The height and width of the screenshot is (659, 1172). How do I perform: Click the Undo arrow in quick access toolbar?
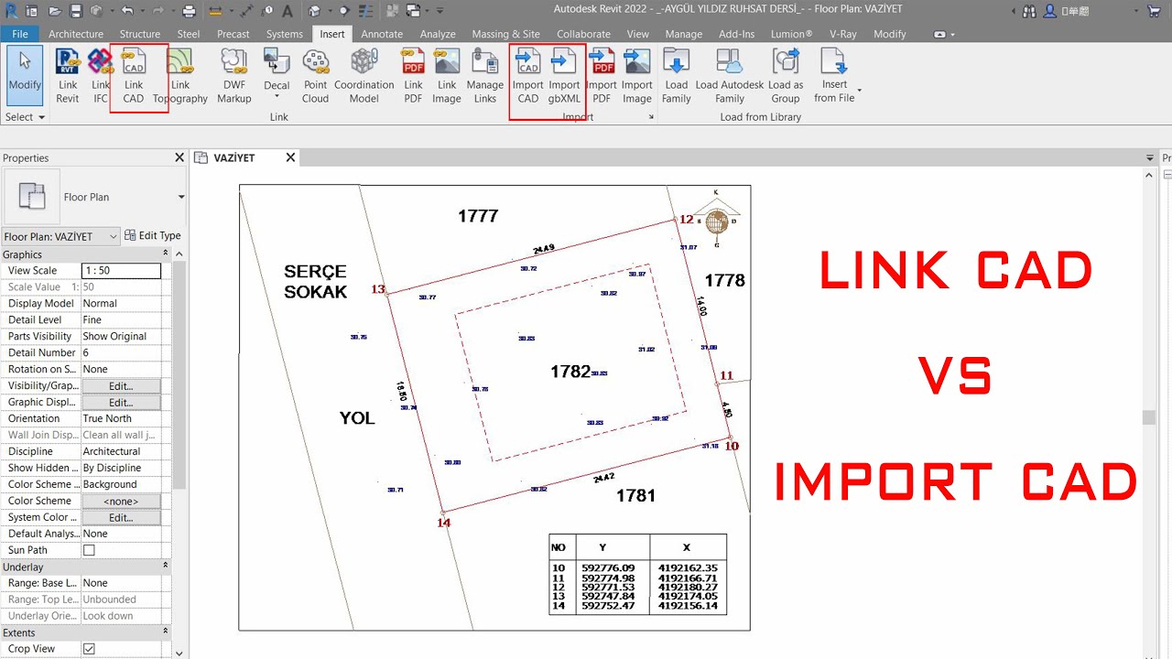(126, 11)
